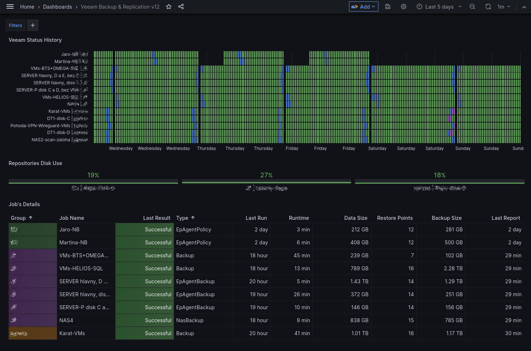Share the dashboard via share icon

181,6
